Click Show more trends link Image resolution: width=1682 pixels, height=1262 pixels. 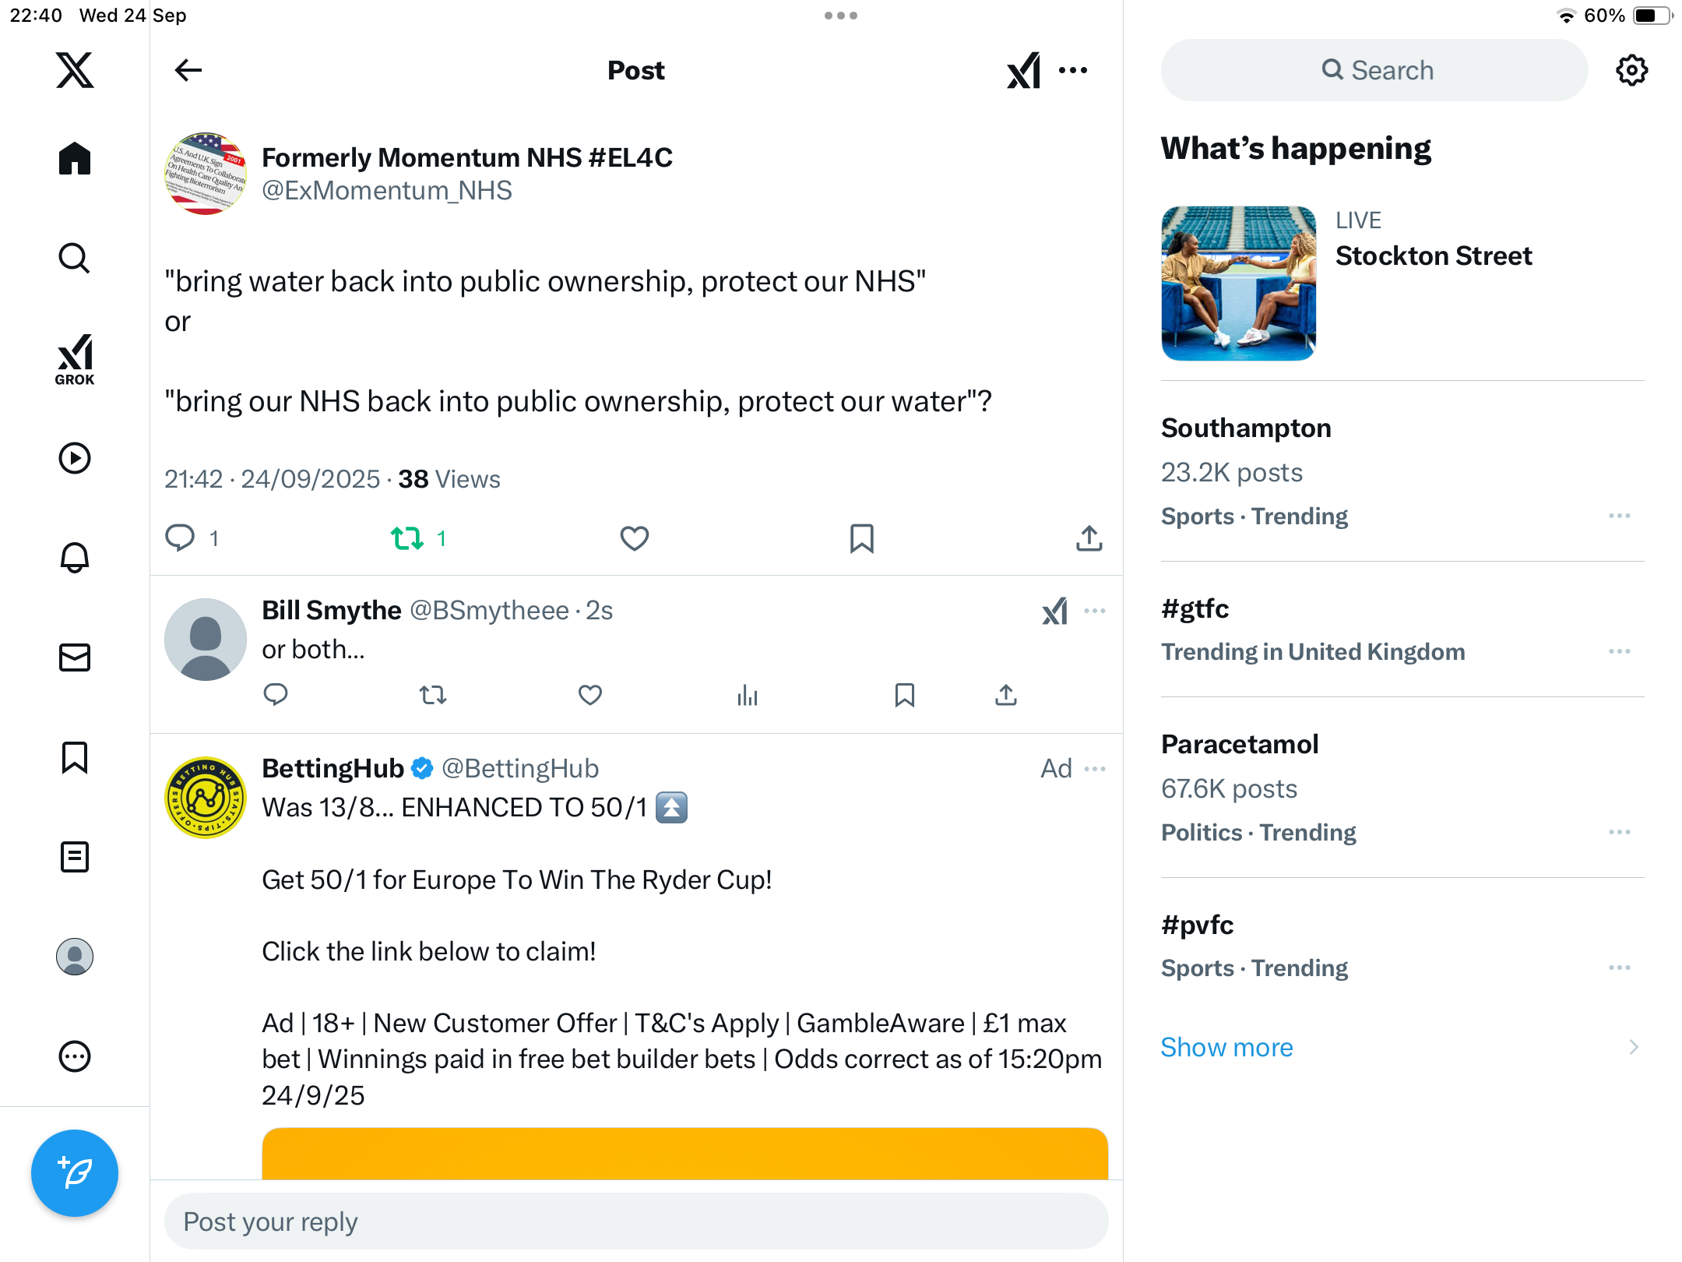[x=1226, y=1047]
